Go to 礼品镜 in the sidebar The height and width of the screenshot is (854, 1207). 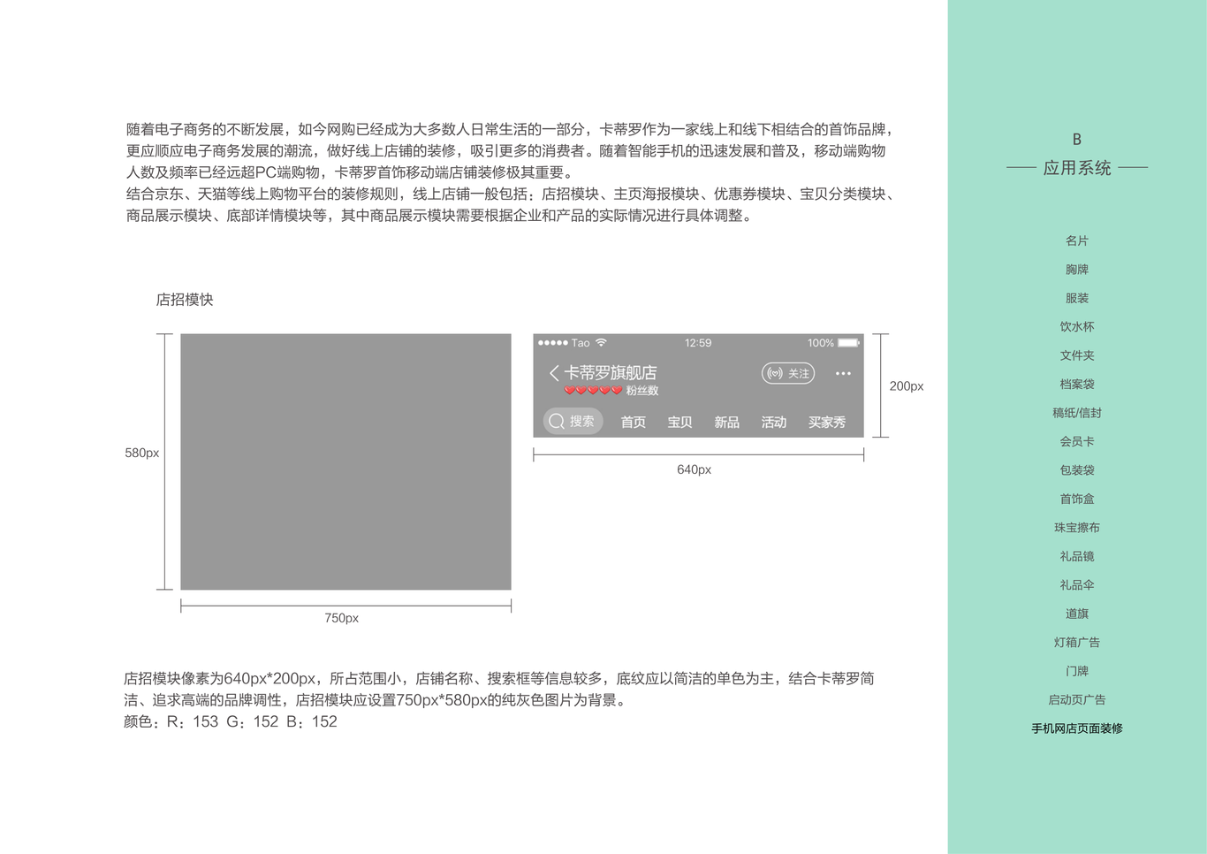tap(1077, 557)
